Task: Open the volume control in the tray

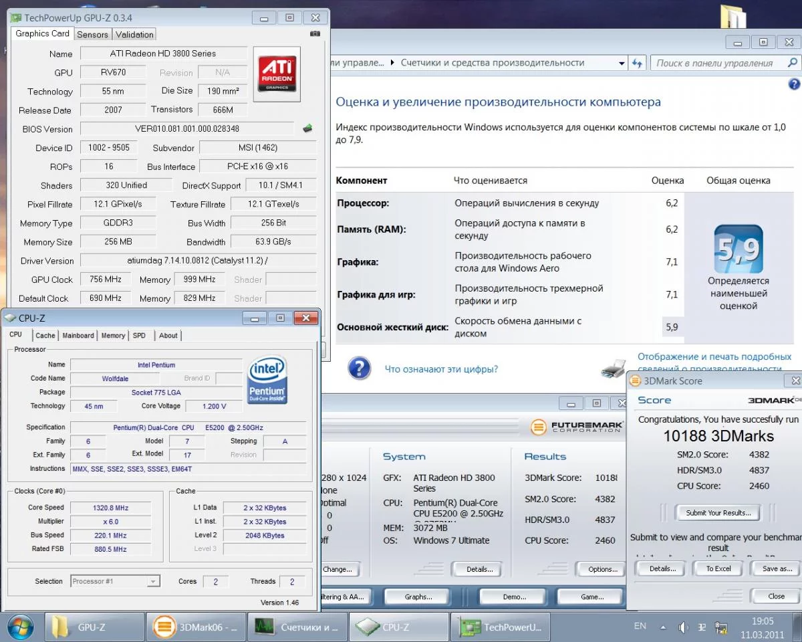Action: 683,627
